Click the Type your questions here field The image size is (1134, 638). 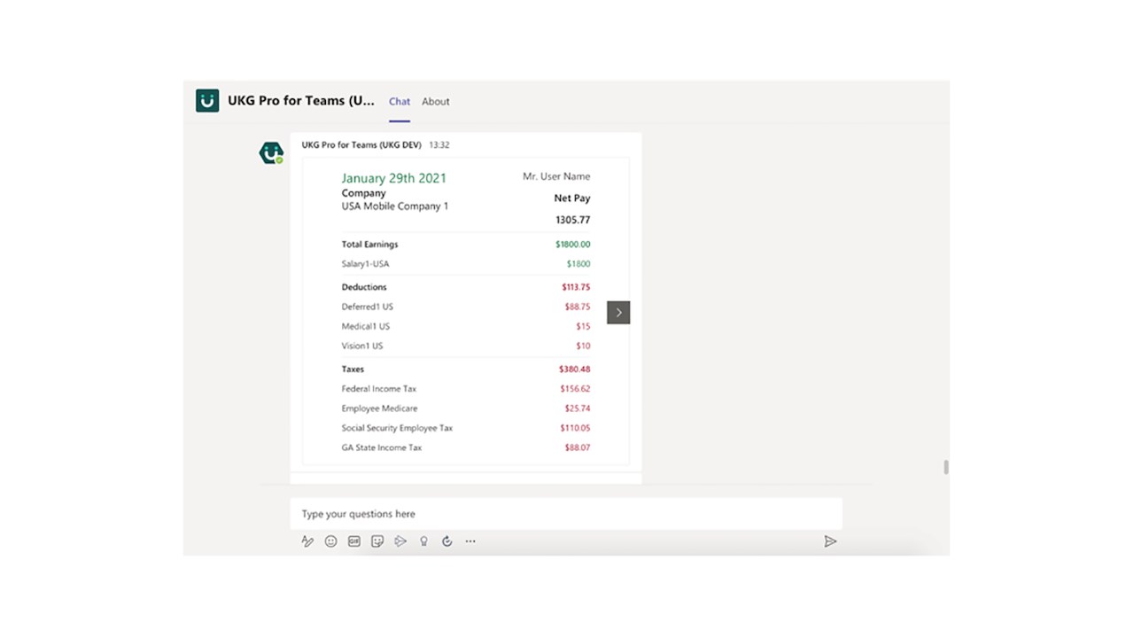566,514
